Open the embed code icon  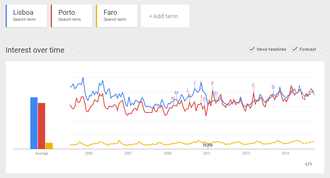pos(309,164)
